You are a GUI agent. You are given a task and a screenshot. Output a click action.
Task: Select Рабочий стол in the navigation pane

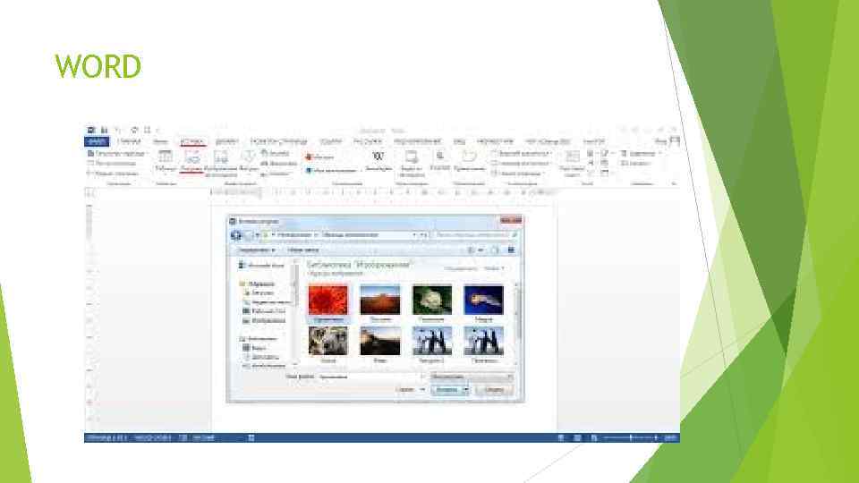tap(264, 311)
